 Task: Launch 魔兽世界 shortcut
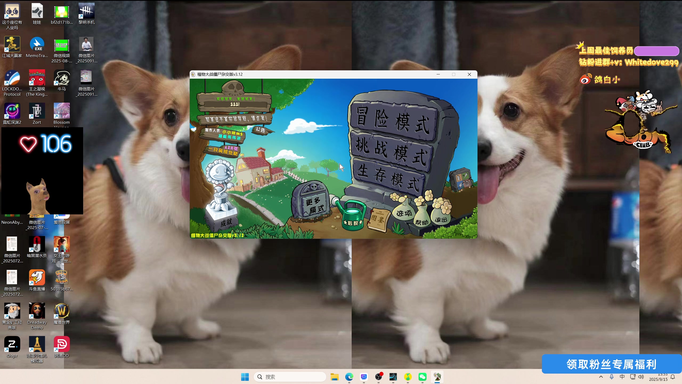coord(62,314)
